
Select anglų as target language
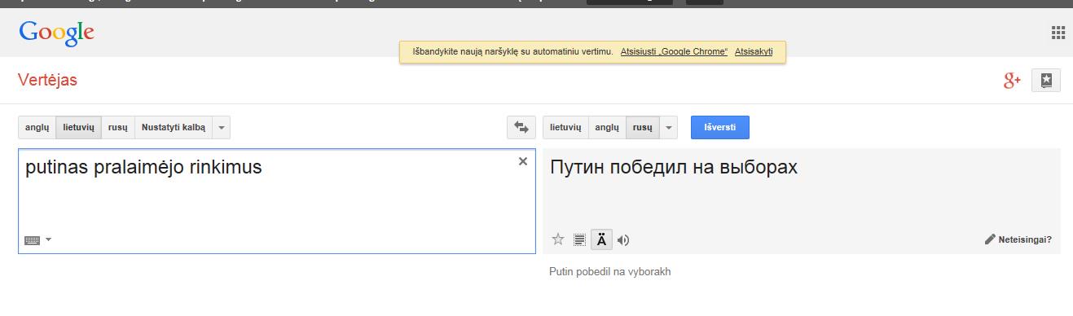607,128
